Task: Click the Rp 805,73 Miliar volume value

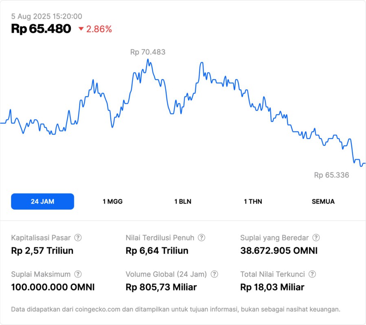Action: (x=161, y=287)
